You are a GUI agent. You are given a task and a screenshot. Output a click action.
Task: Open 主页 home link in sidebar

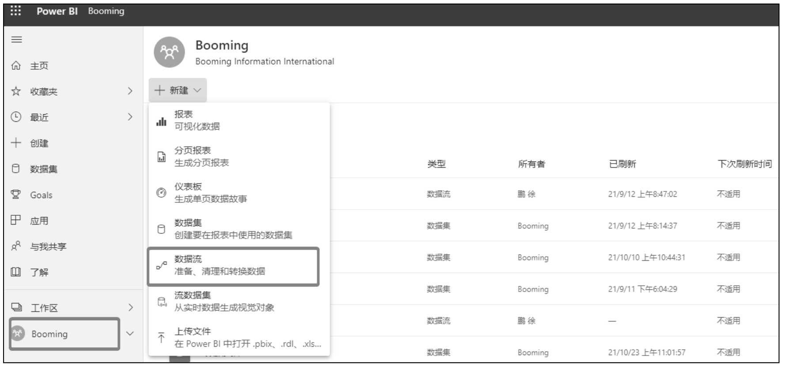(x=39, y=66)
